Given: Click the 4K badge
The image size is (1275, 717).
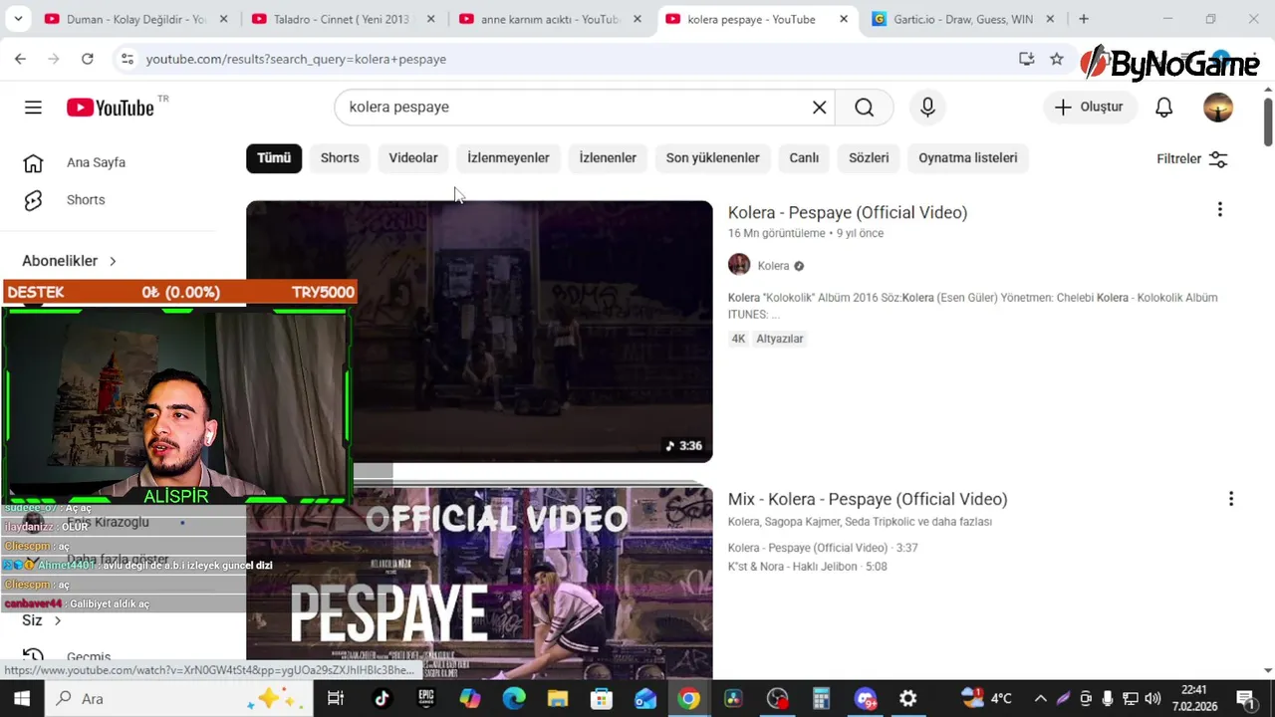Looking at the screenshot, I should (738, 339).
